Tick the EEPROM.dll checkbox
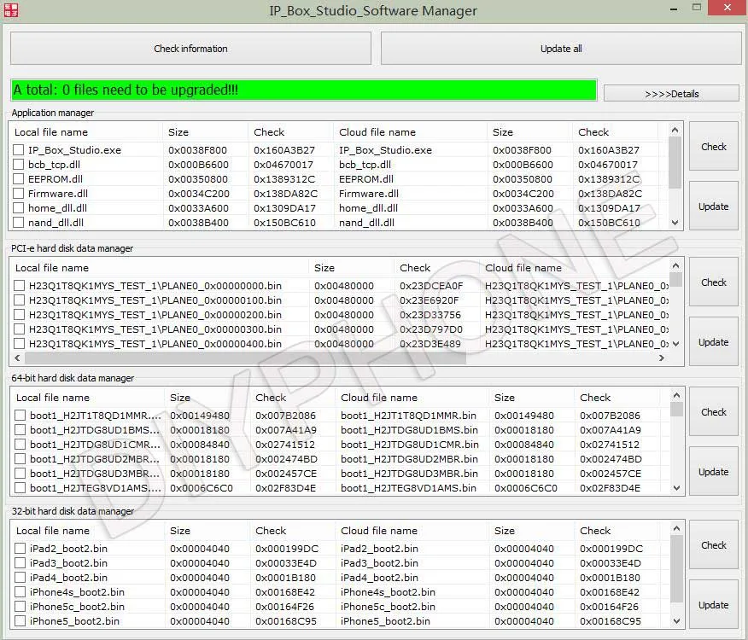This screenshot has width=748, height=640. point(19,179)
